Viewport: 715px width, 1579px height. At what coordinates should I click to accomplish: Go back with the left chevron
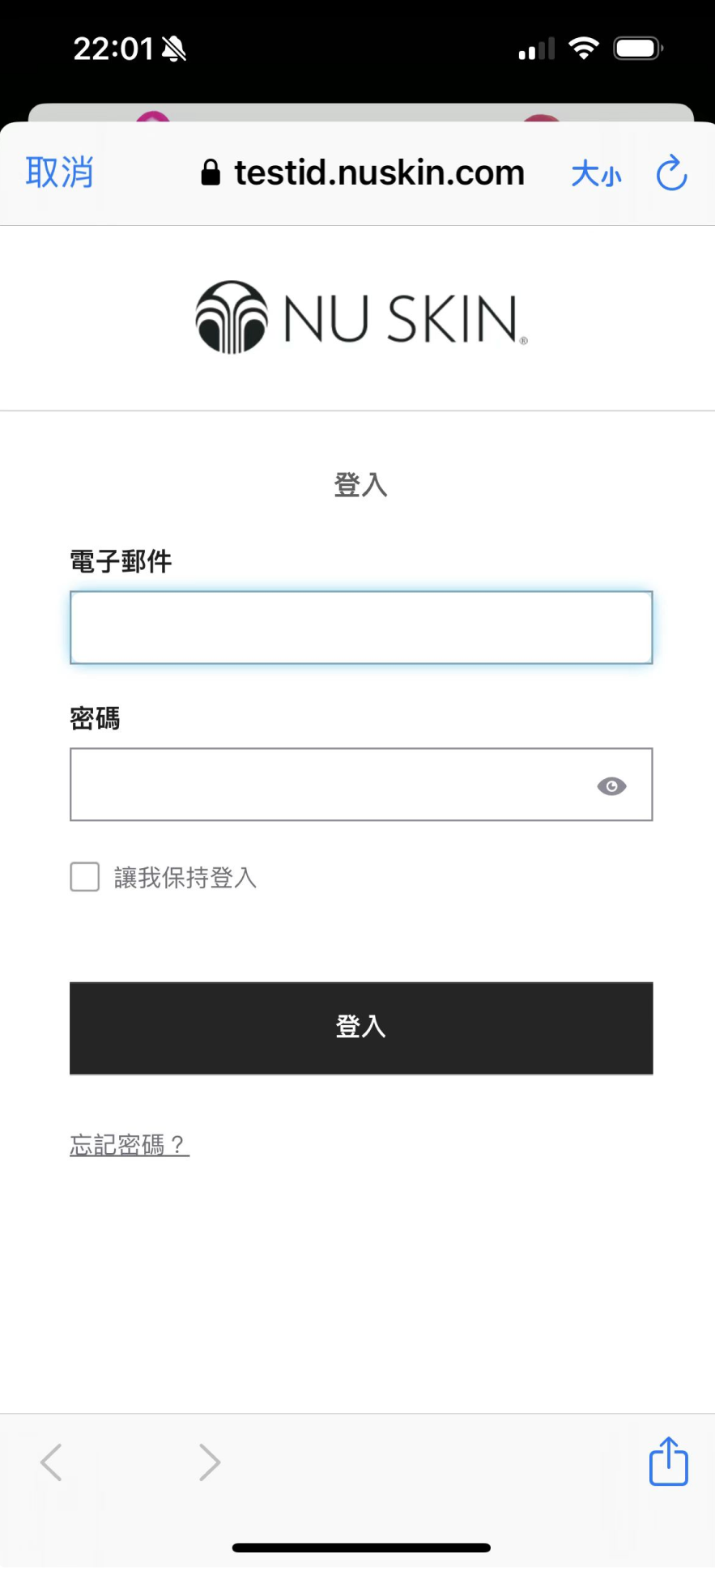(51, 1462)
